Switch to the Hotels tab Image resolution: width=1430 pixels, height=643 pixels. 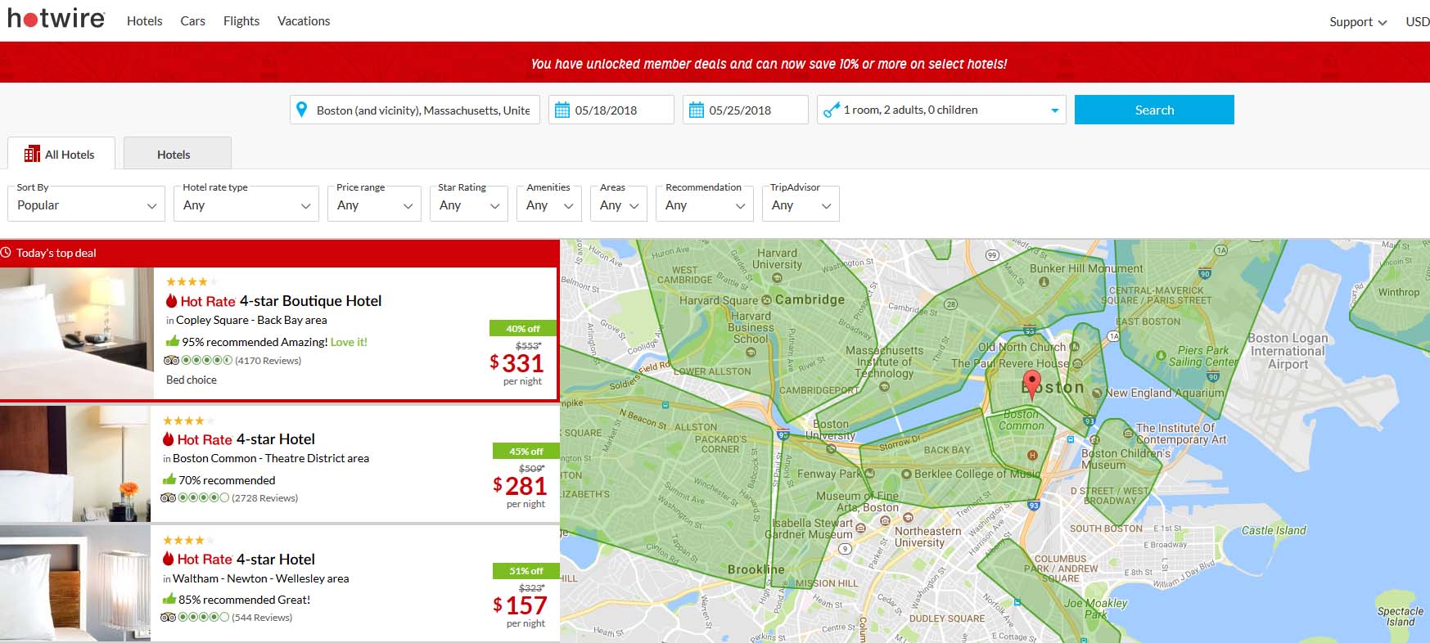click(178, 154)
